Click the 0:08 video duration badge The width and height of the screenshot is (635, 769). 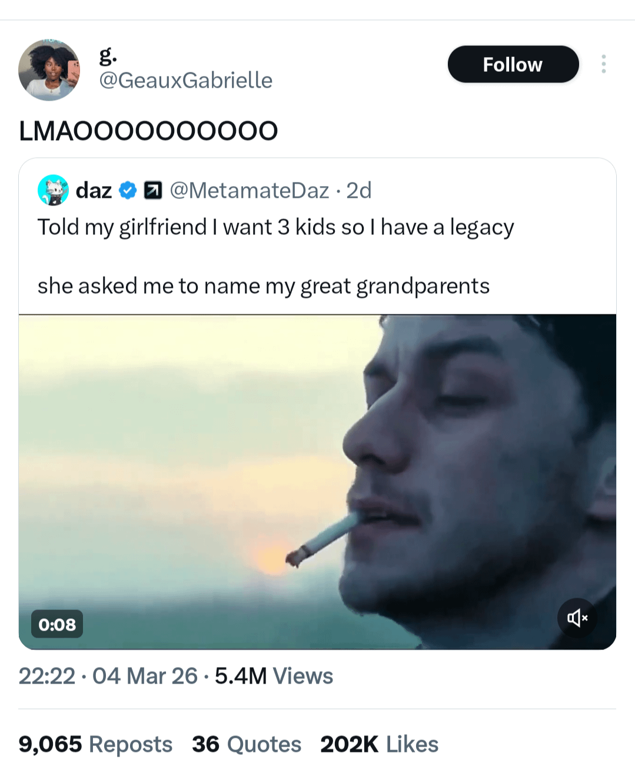tap(57, 624)
